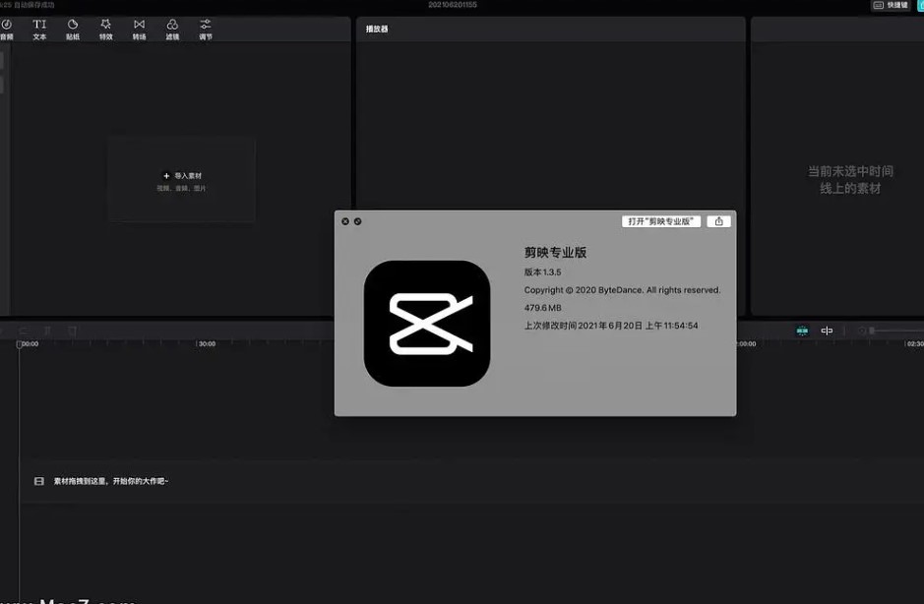
Task: Show the 滤镜 filters tab
Action: point(172,30)
